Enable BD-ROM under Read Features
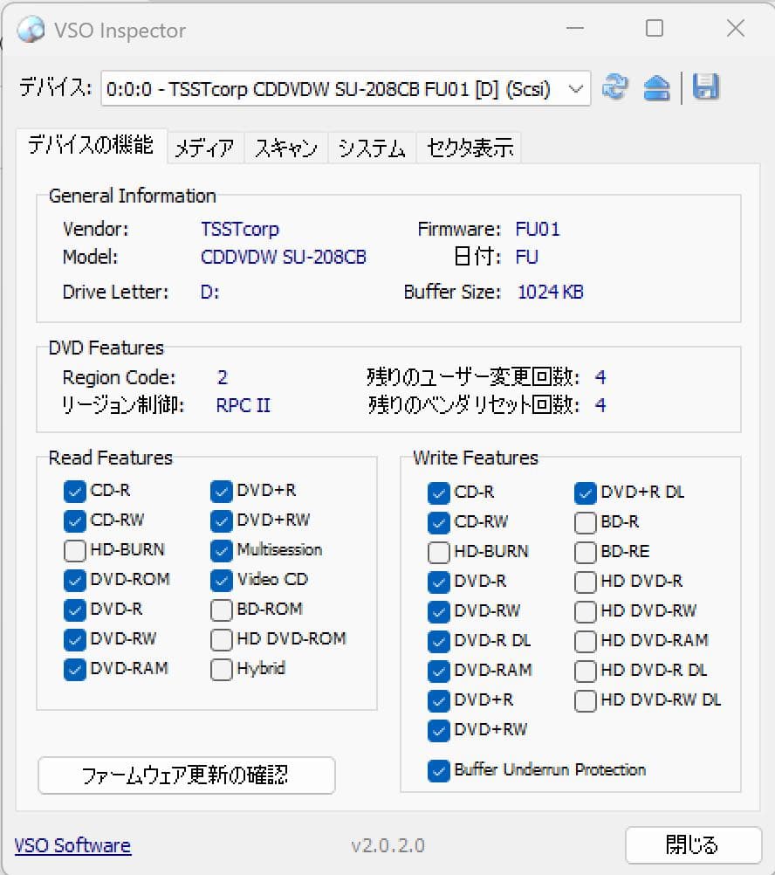This screenshot has height=875, width=775. coord(222,610)
